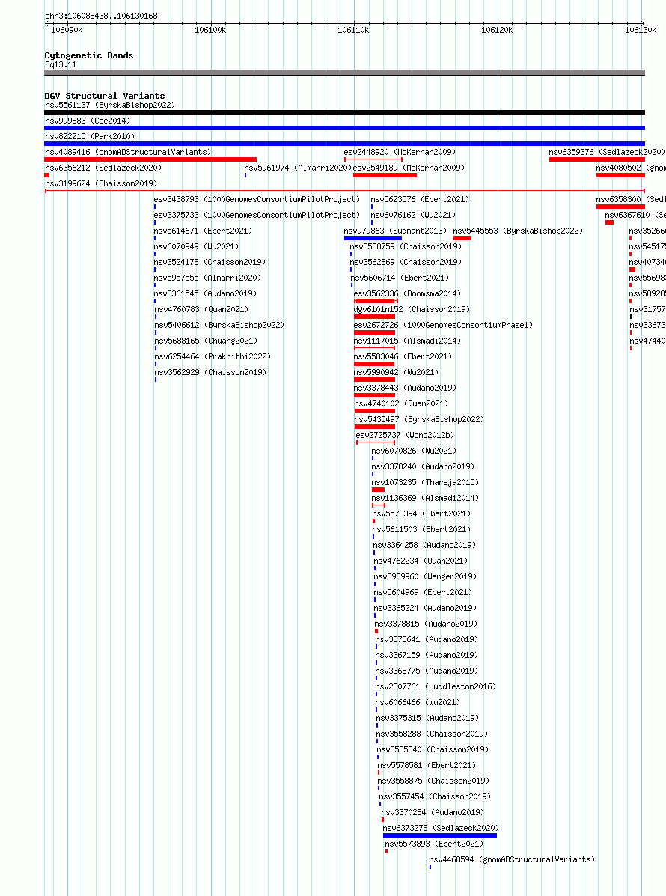Click nsv6373278 (Sedlazeck2020) label

coord(441,828)
